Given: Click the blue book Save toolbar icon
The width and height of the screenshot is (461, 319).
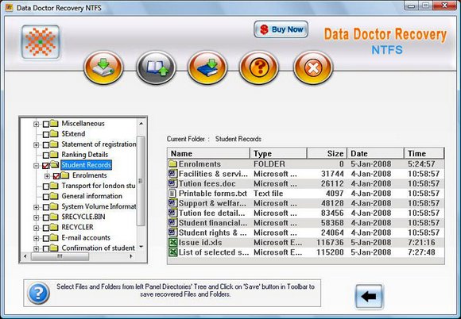Looking at the screenshot, I should tap(207, 67).
